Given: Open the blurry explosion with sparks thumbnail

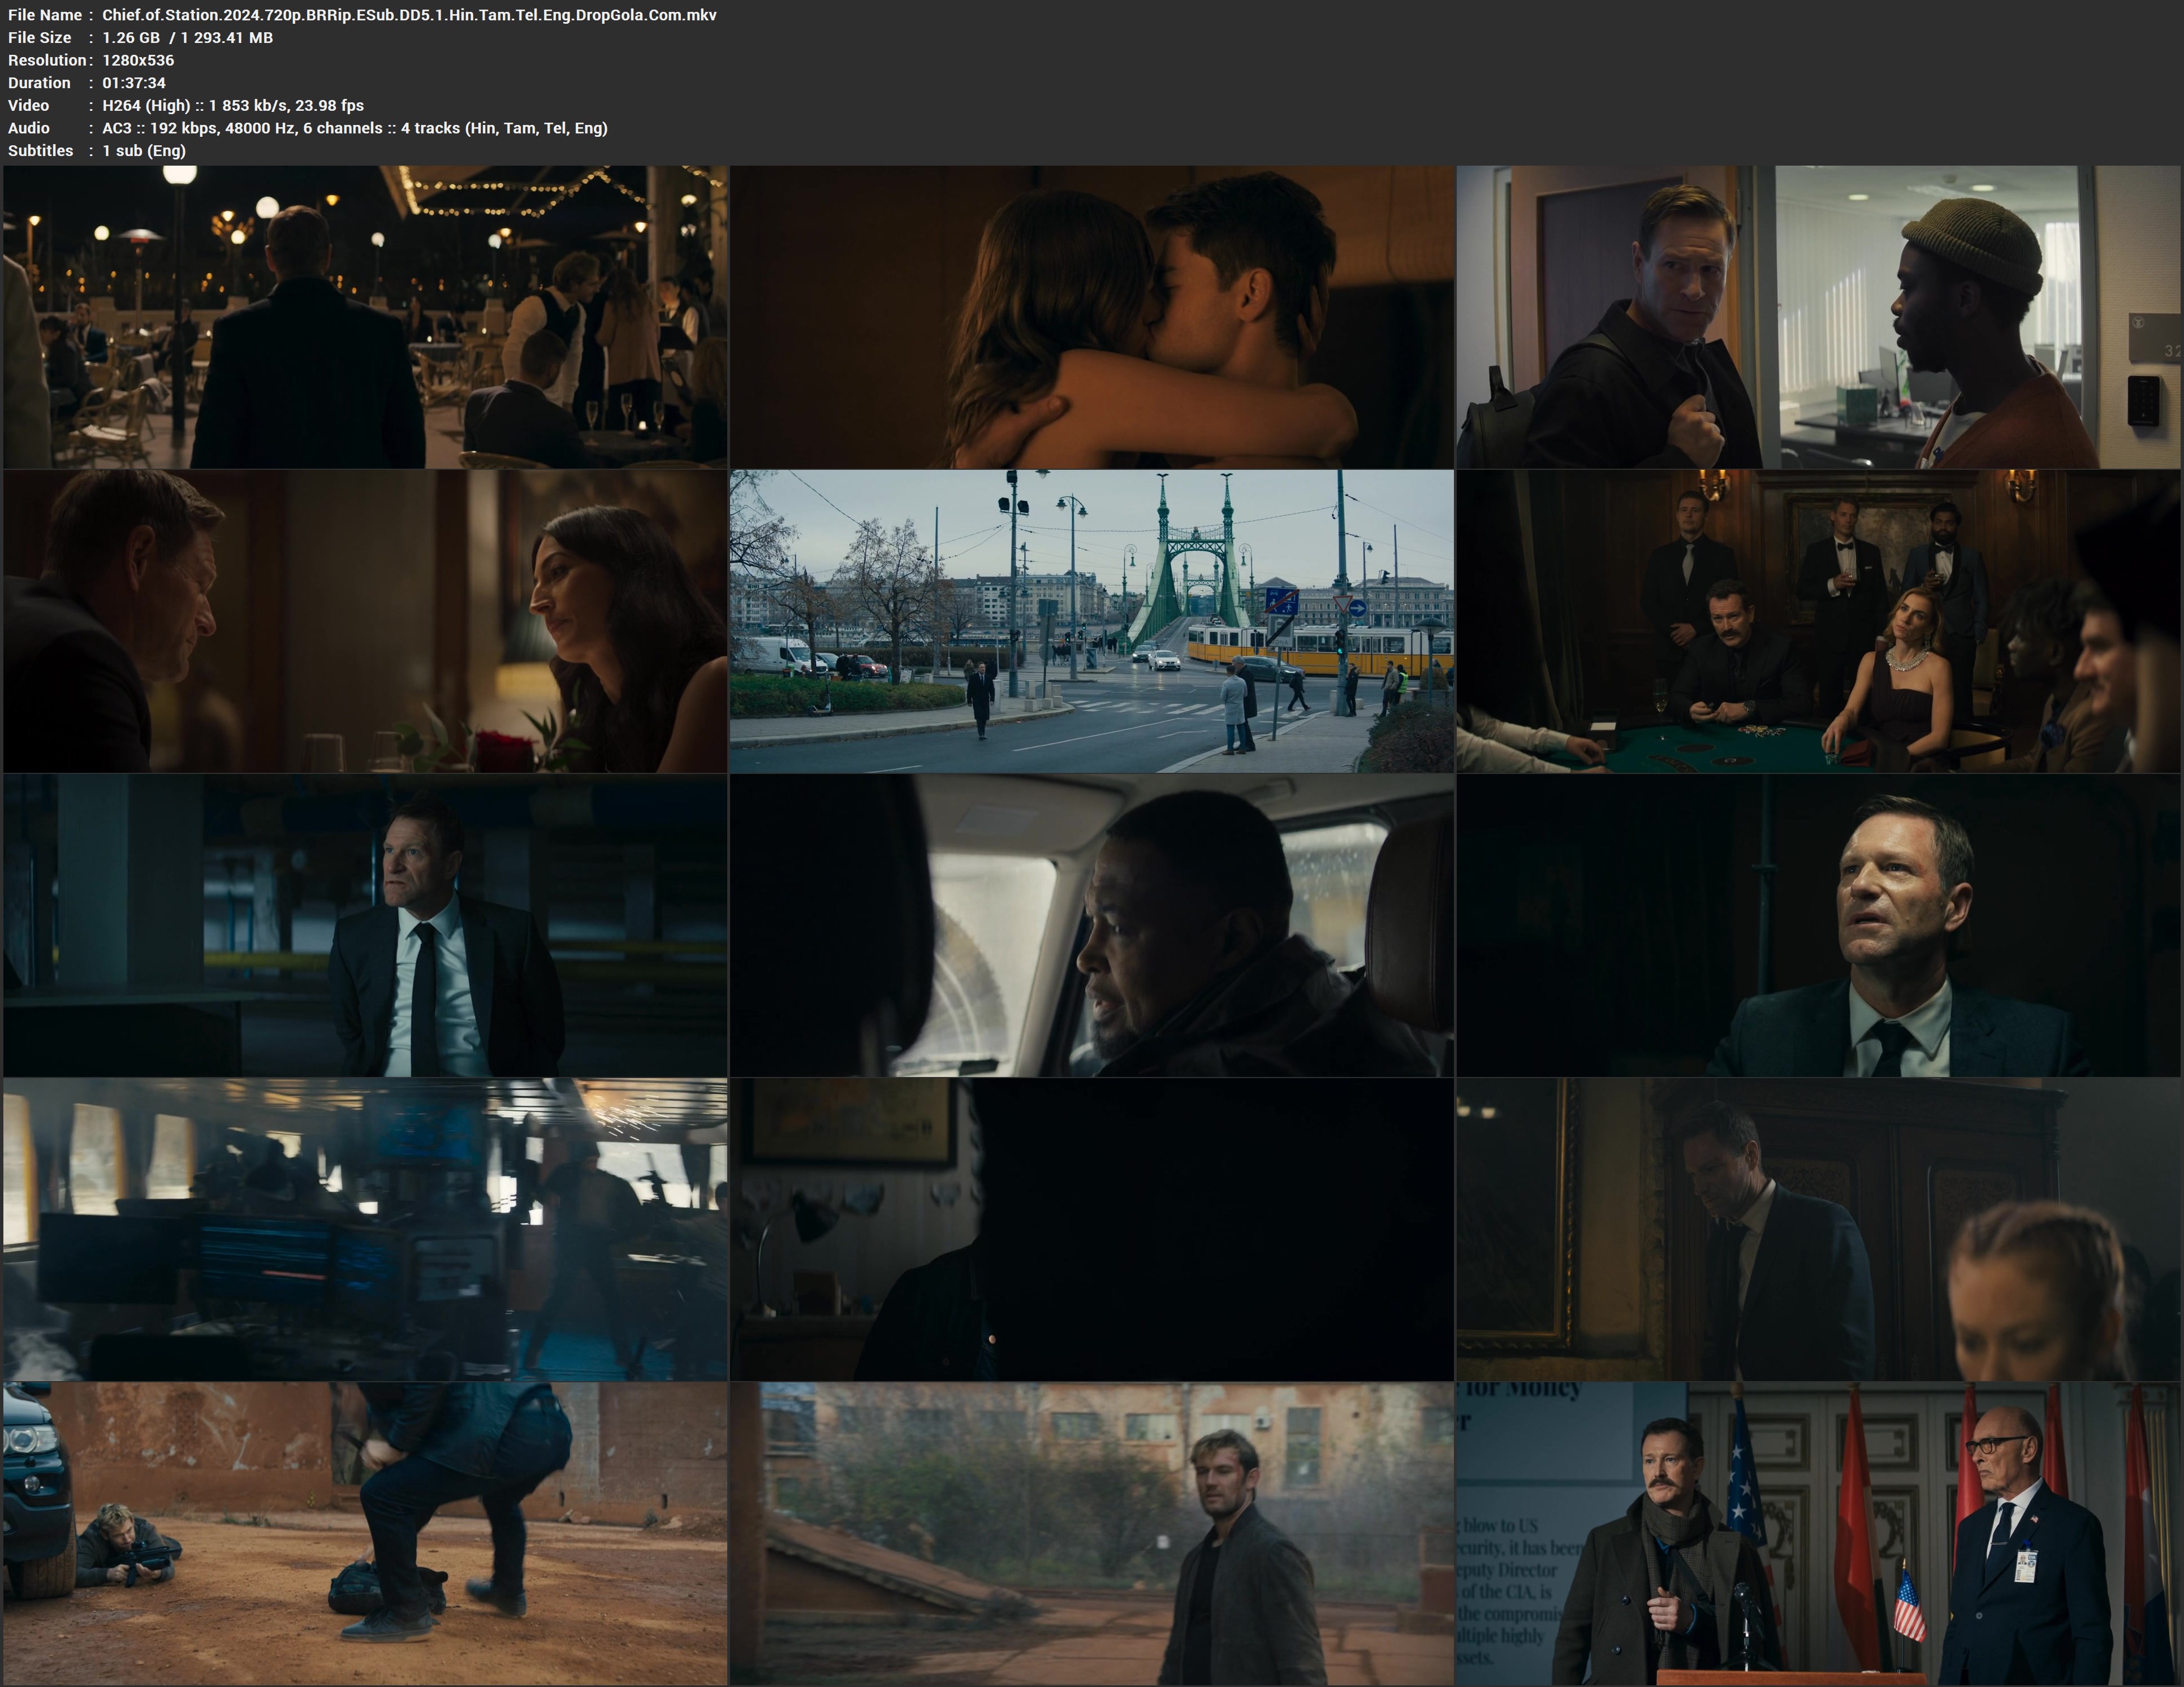Looking at the screenshot, I should pos(365,1230).
